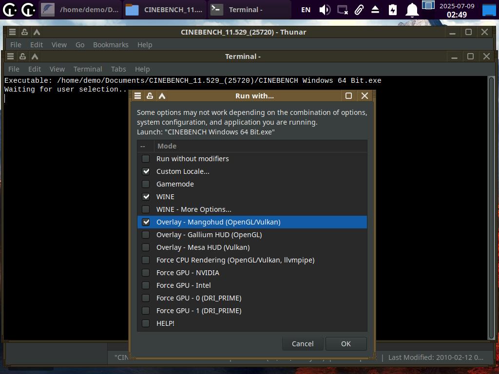Open Thunar's View menu
The width and height of the screenshot is (499, 374).
point(59,45)
